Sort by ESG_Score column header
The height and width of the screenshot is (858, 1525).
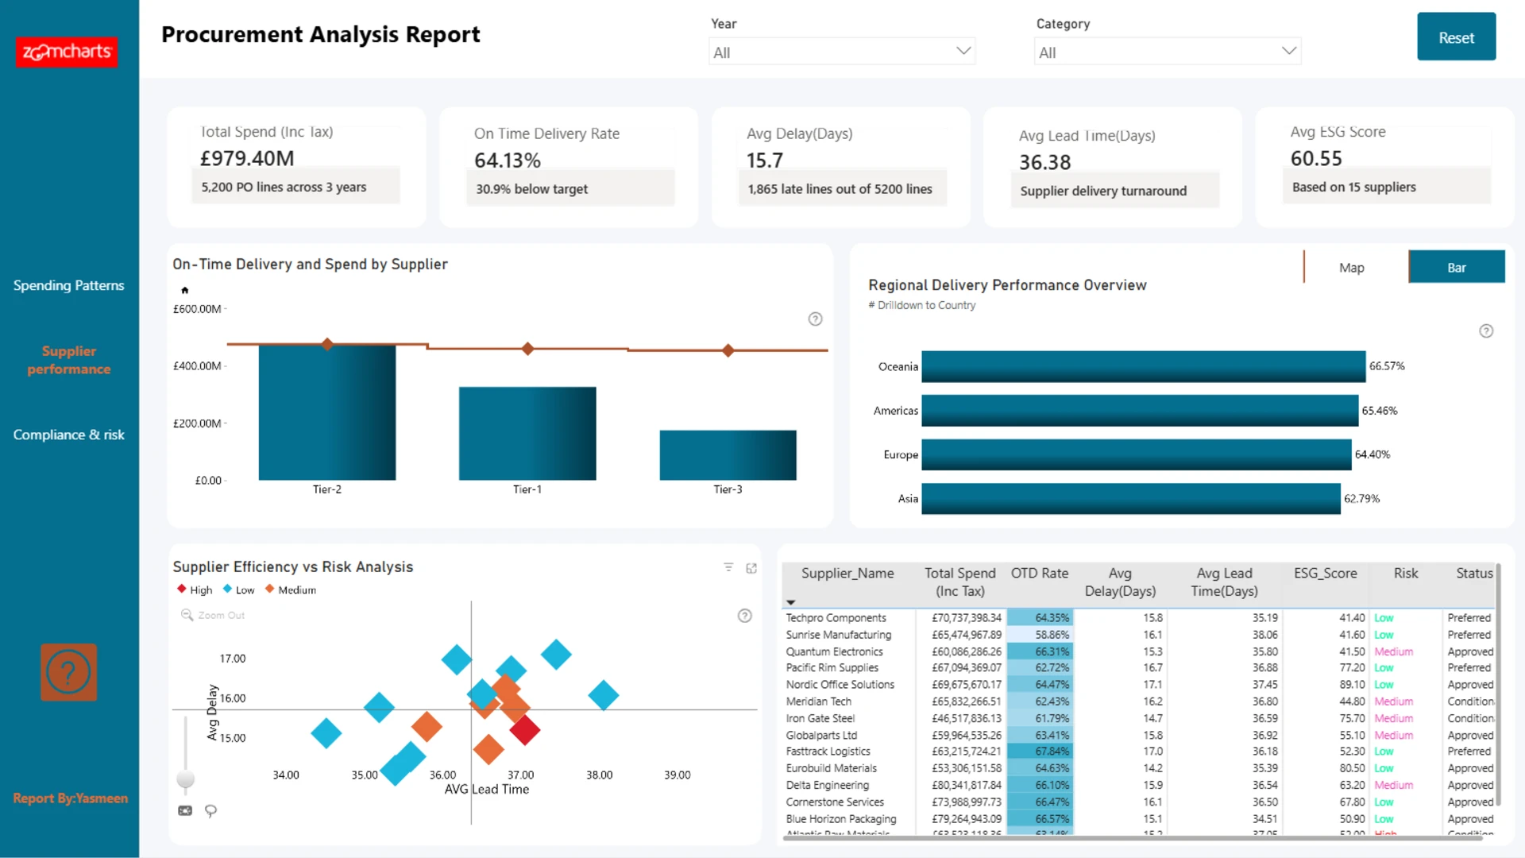[x=1325, y=574]
